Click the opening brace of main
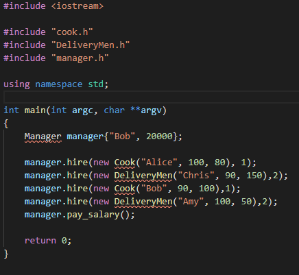Viewport: 299px width, 275px height. tap(6, 123)
